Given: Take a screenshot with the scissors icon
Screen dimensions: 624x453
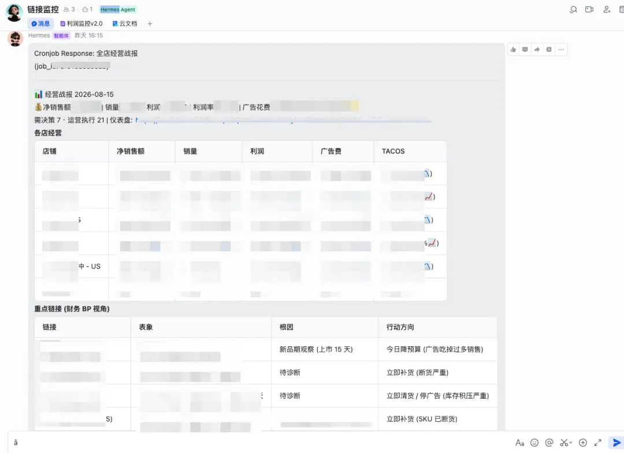Looking at the screenshot, I should coord(564,443).
